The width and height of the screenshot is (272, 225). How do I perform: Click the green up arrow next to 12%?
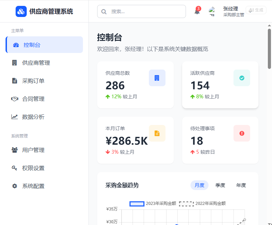(x=108, y=97)
